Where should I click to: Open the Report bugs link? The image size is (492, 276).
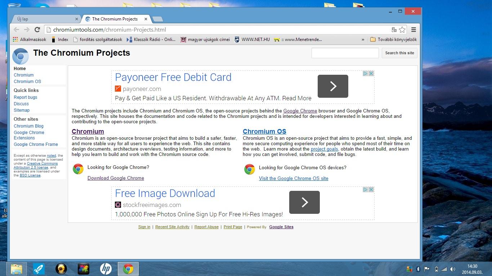click(26, 97)
